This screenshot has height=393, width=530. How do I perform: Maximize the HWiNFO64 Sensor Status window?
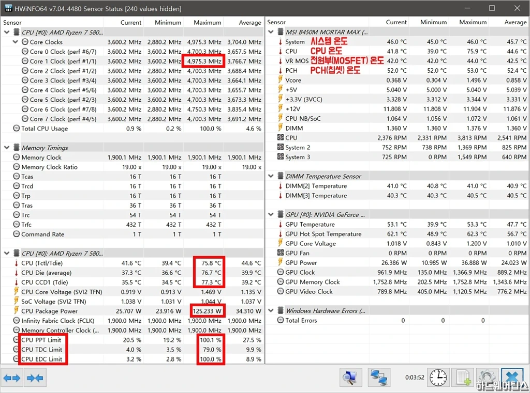click(x=492, y=8)
